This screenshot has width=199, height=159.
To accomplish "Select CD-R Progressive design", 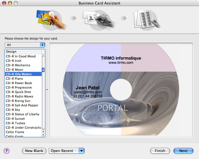I will coord(23,87).
